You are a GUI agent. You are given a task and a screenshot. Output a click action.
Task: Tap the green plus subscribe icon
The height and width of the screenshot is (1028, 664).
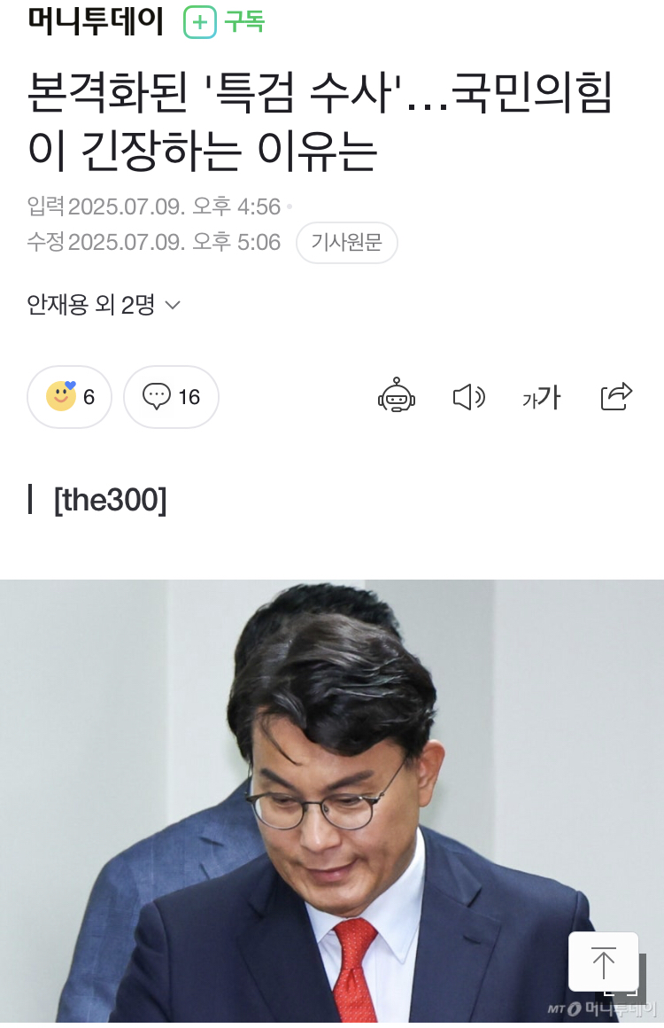pos(200,22)
